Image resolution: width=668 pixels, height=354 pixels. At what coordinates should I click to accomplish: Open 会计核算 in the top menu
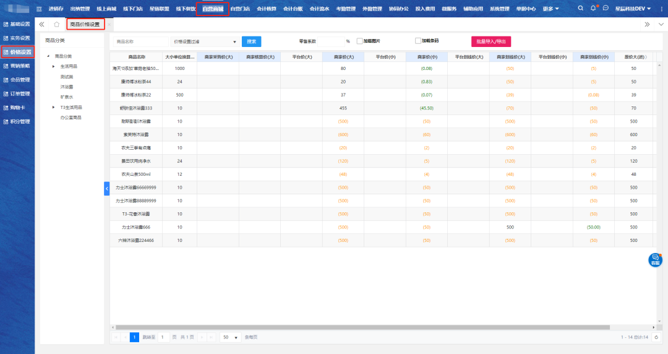267,9
